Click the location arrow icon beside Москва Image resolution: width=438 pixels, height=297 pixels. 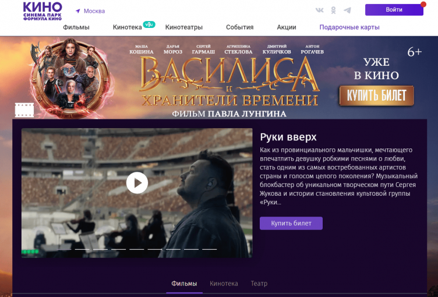tap(78, 11)
